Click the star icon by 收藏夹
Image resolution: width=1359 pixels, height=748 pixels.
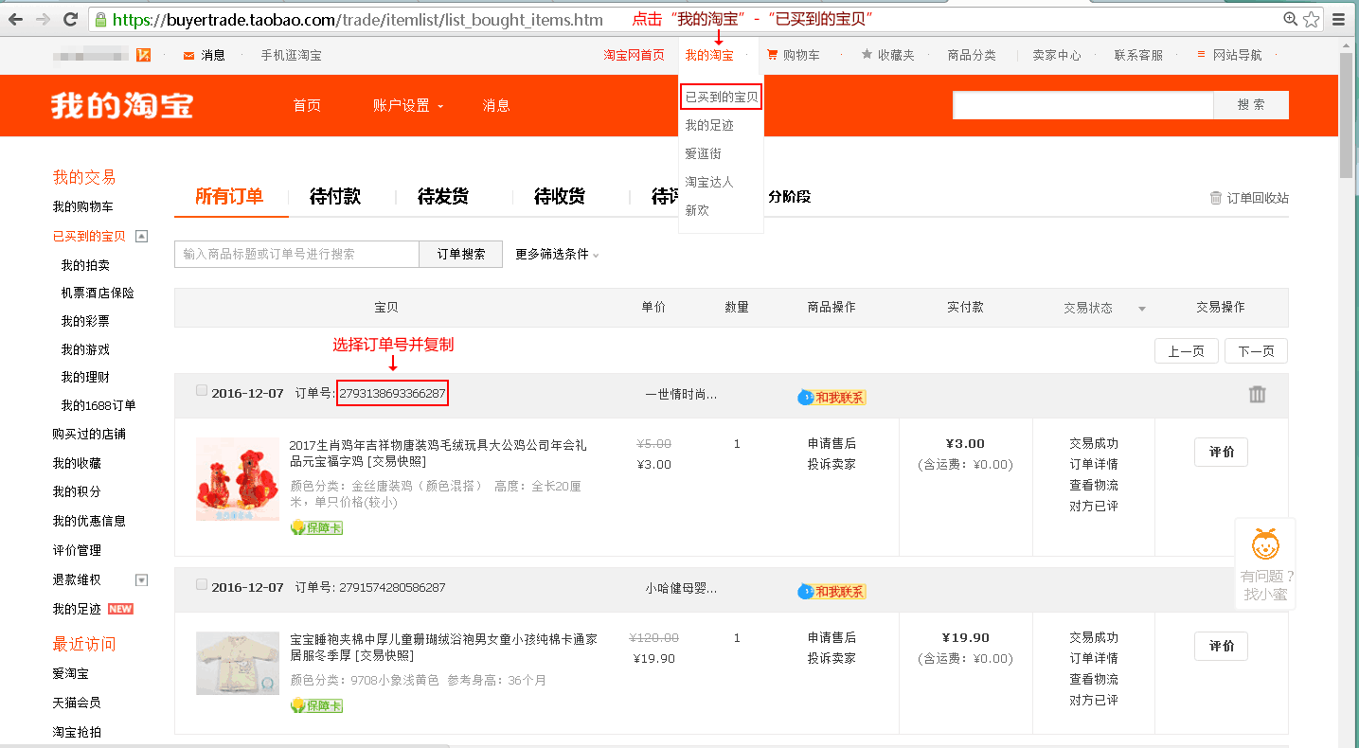(867, 55)
